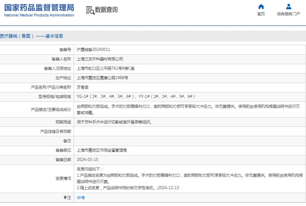Image resolution: width=306 pixels, height=206 pixels.
Task: Click the 备案人注册地址 row label
Action: coord(57,68)
